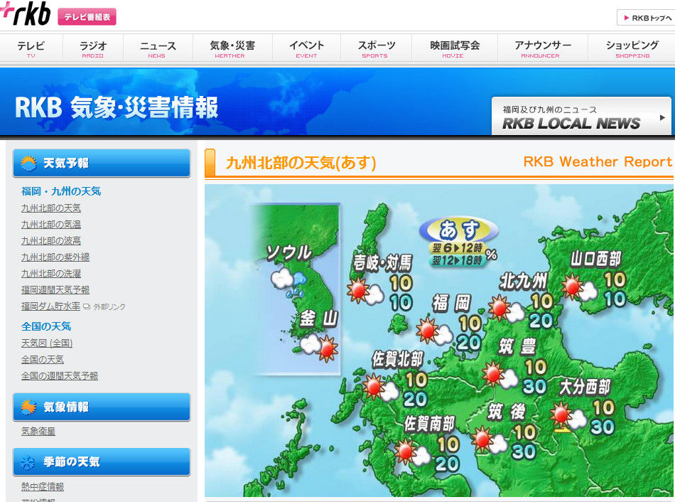Select the 気象・災害 WEATHER menu
The height and width of the screenshot is (502, 675).
point(232,48)
